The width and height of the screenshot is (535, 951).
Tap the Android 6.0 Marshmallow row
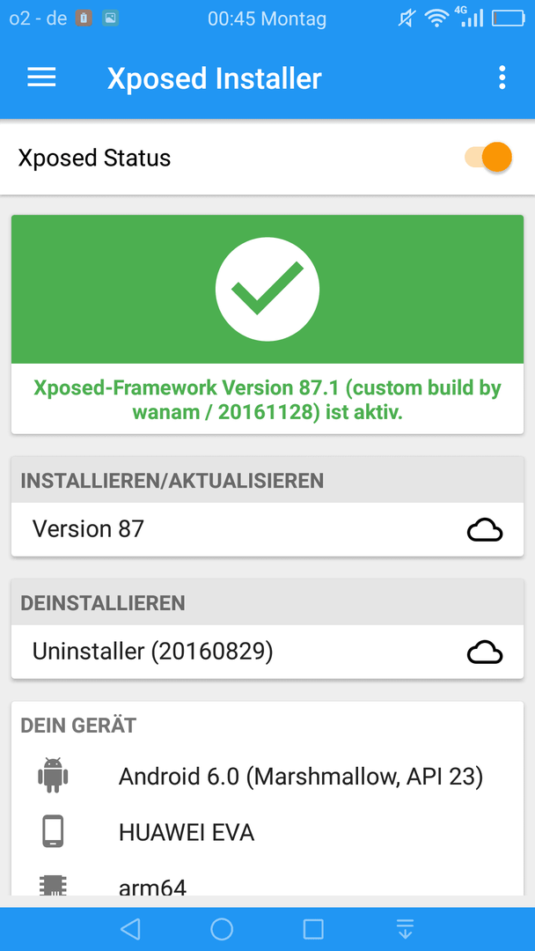(267, 777)
